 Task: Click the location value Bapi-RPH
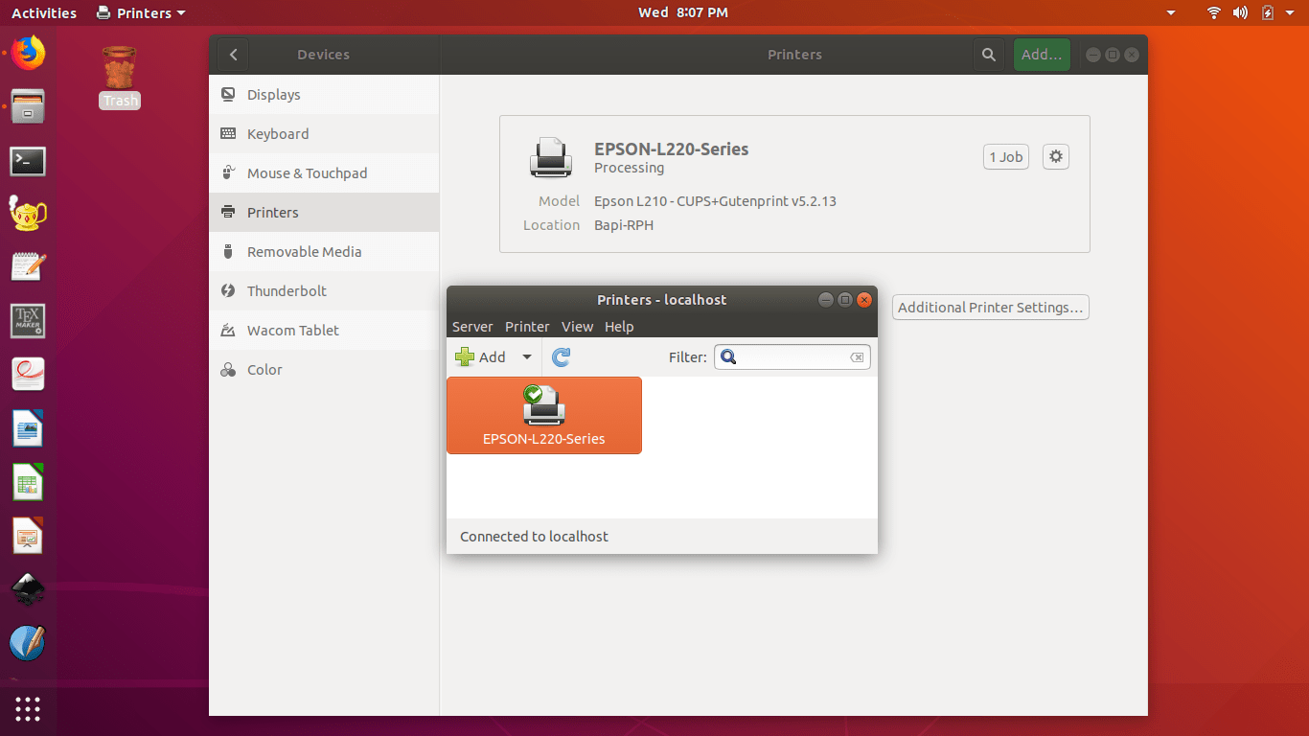coord(624,225)
